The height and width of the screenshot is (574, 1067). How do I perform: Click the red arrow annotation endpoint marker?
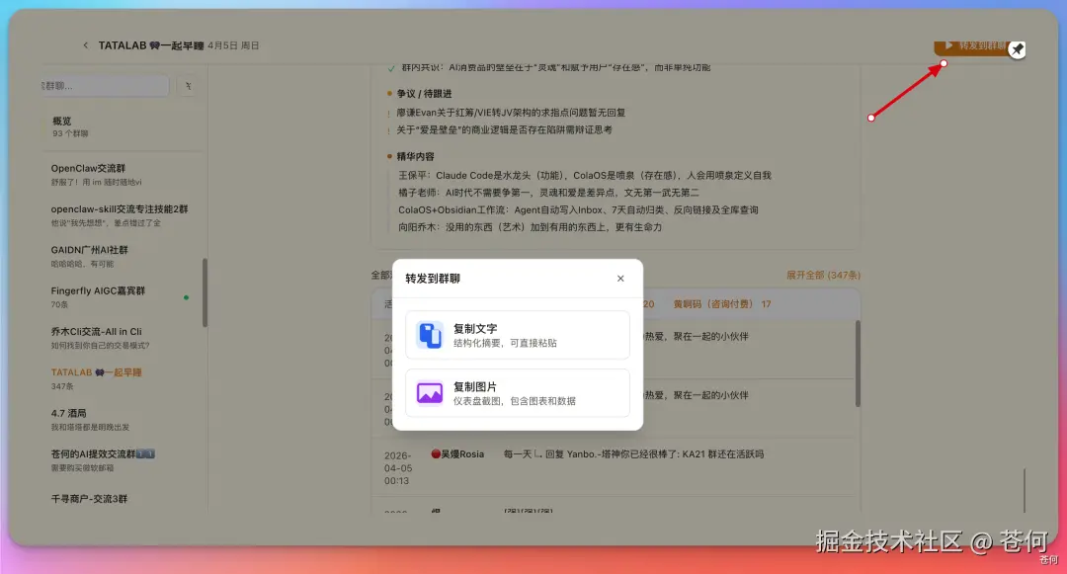tap(944, 62)
